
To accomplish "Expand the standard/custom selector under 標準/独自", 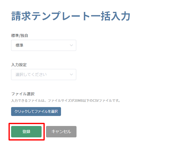I will (x=44, y=45).
